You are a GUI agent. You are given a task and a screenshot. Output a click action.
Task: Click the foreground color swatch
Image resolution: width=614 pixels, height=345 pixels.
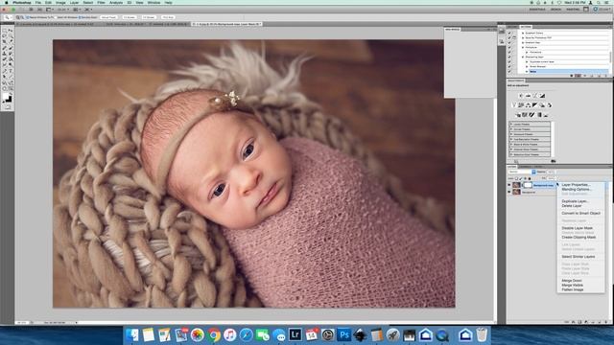(5, 96)
